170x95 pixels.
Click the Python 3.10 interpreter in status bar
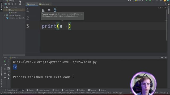160,93
